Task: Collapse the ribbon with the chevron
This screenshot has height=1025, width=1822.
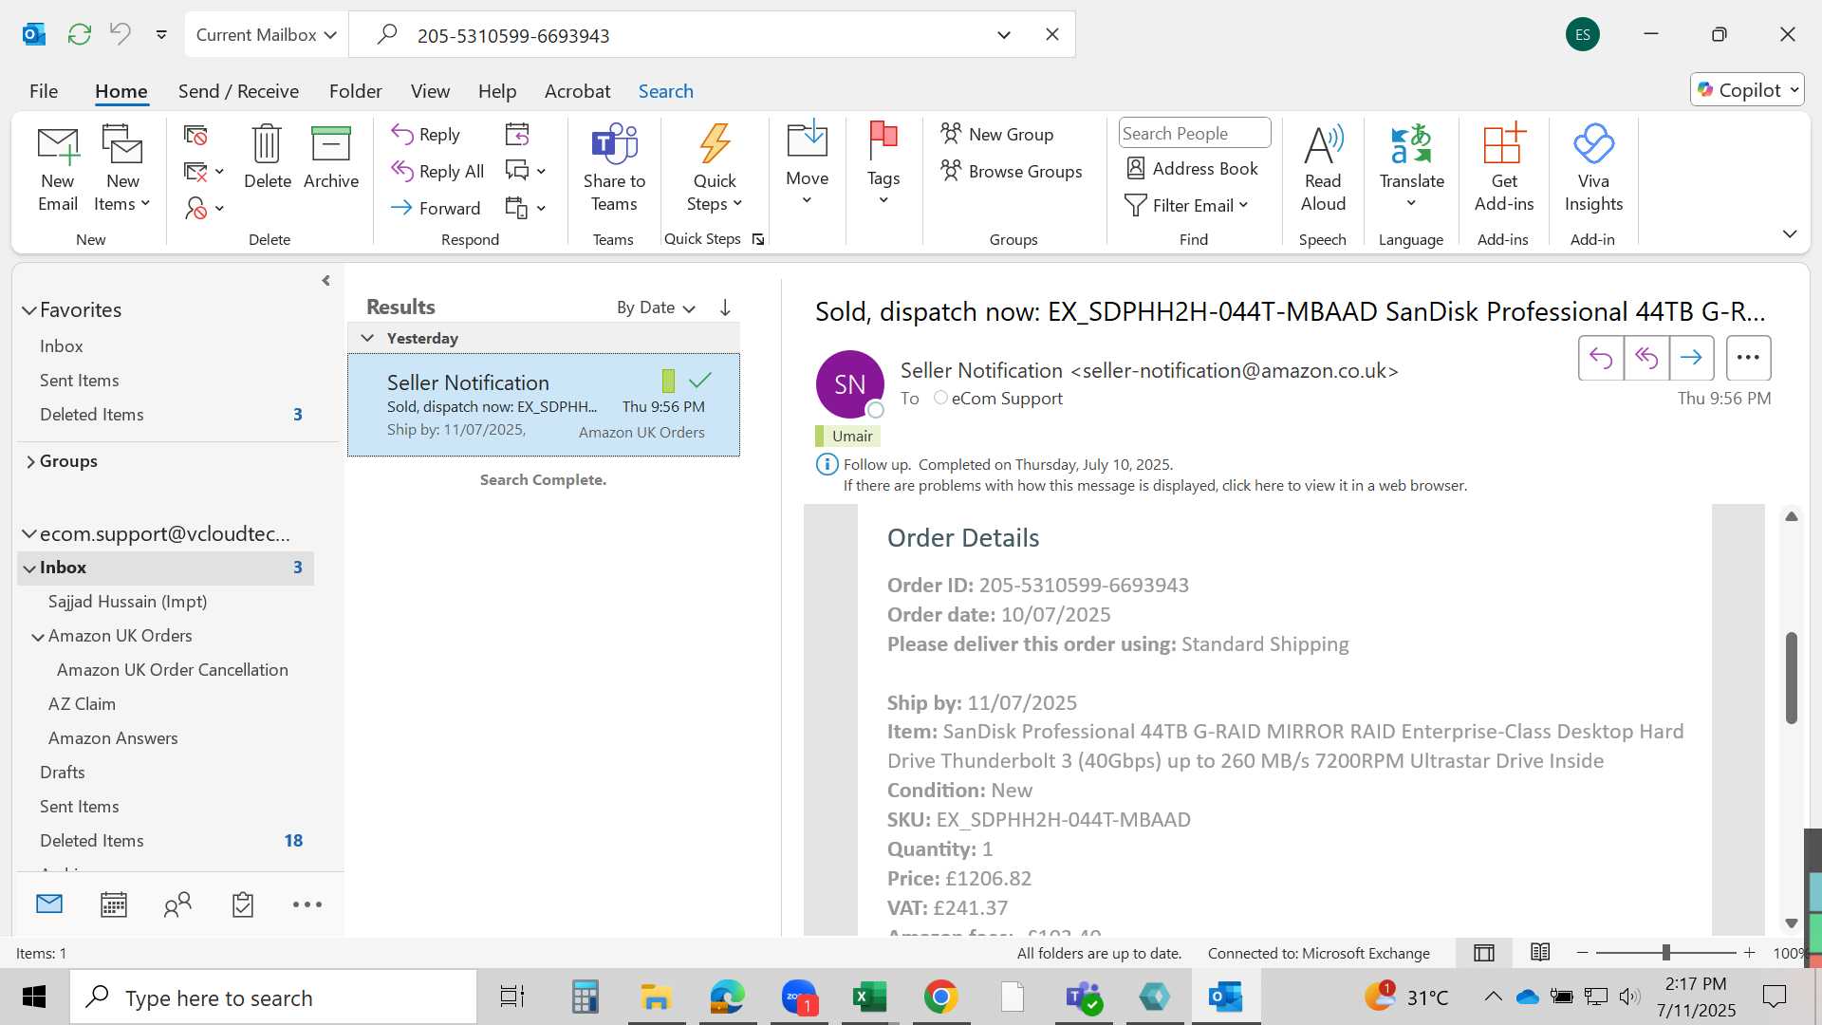Action: [1790, 234]
